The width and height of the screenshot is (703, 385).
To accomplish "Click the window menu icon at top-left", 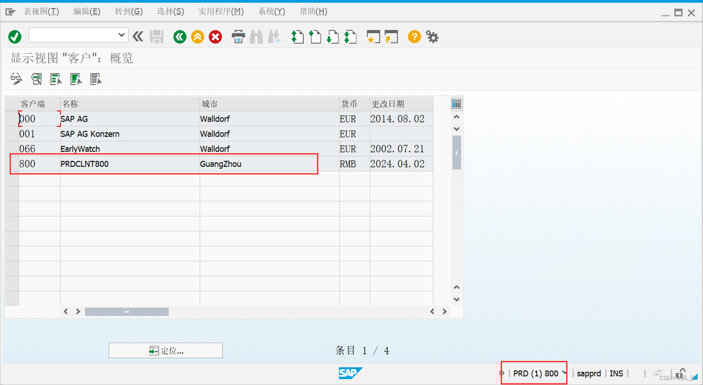I will [x=10, y=12].
